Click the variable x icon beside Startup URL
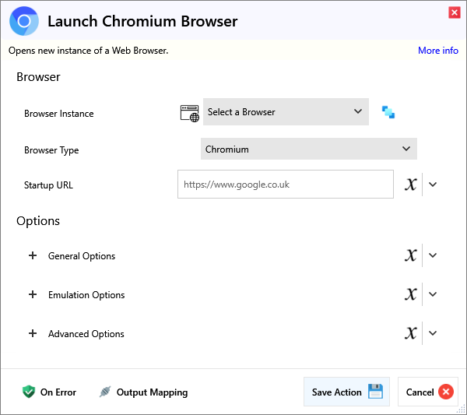467x415 pixels. click(x=411, y=185)
